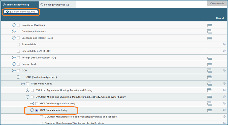Click the Balance of Payments label text

click(x=33, y=25)
